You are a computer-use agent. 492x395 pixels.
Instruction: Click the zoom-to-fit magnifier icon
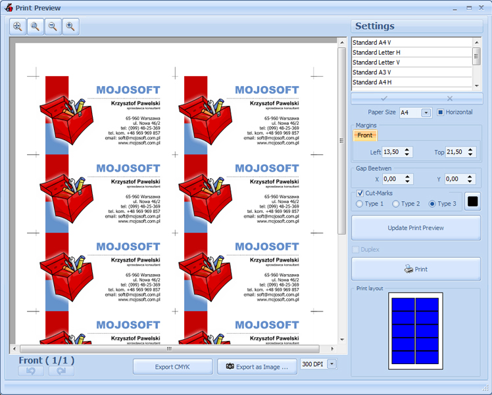coord(17,27)
